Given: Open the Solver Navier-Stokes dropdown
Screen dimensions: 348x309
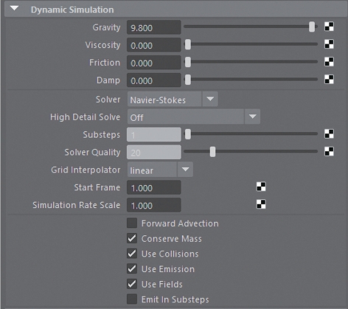Looking at the screenshot, I should [x=173, y=100].
